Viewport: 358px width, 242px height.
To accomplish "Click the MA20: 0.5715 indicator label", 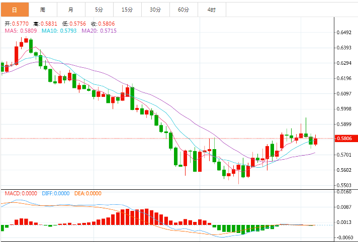I will tap(99, 31).
